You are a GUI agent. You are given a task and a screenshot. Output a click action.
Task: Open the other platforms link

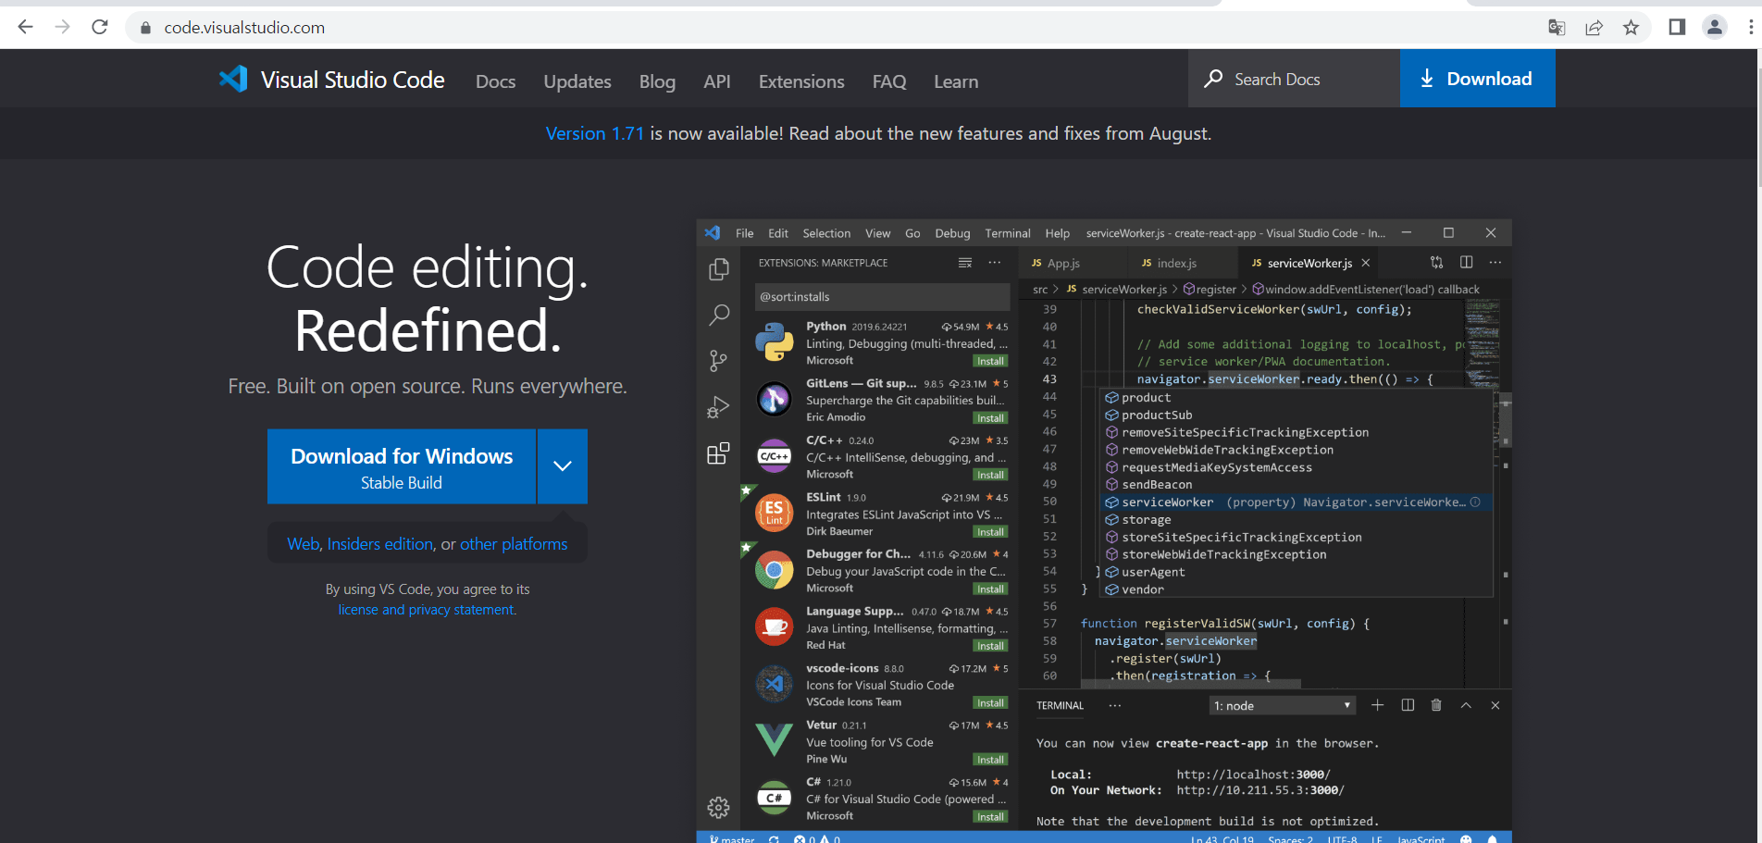point(514,544)
